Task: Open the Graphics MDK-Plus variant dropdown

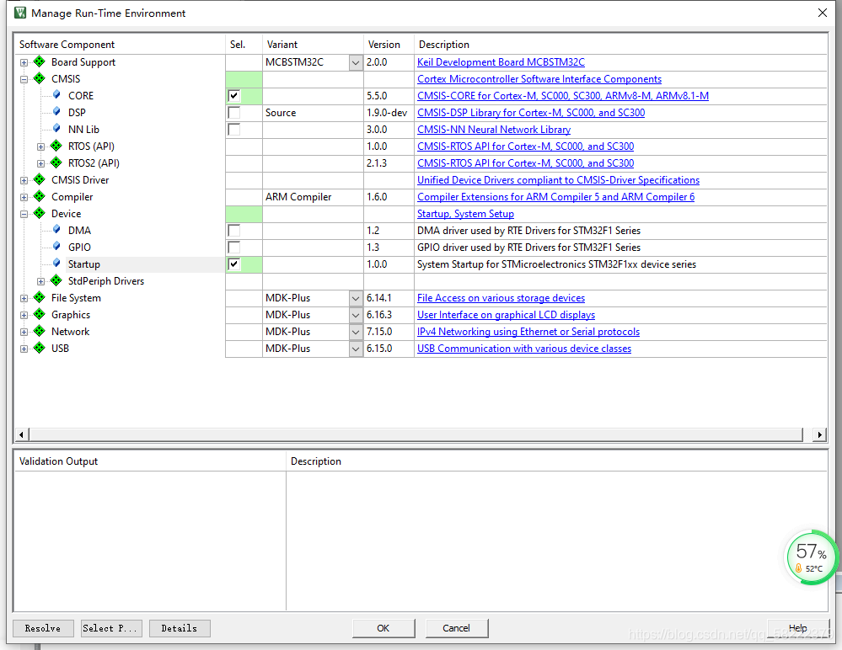Action: [x=356, y=316]
